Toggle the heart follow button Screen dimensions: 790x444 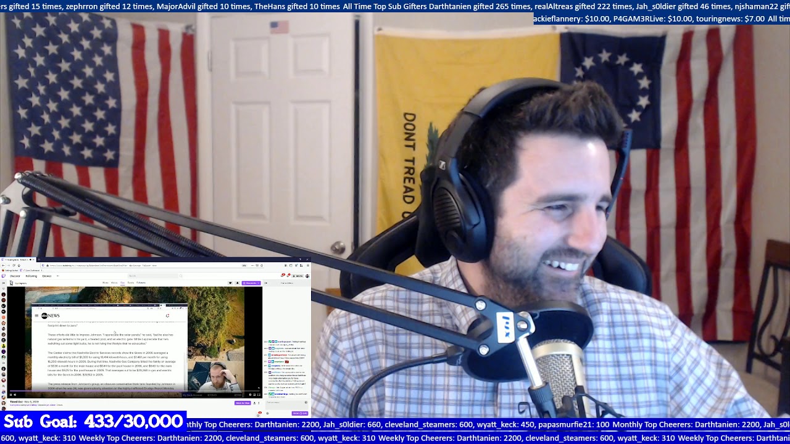point(231,283)
